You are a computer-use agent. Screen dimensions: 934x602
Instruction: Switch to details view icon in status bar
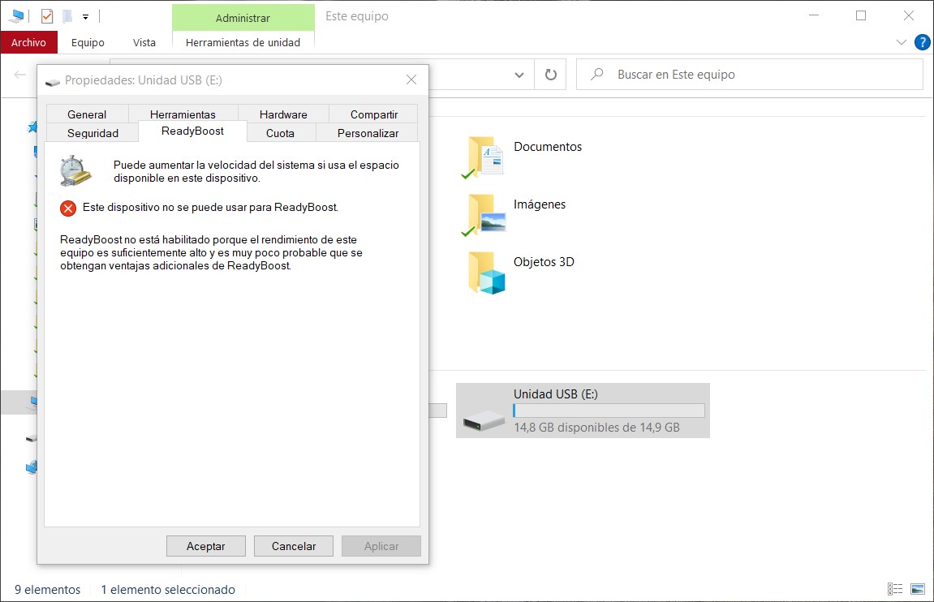895,589
